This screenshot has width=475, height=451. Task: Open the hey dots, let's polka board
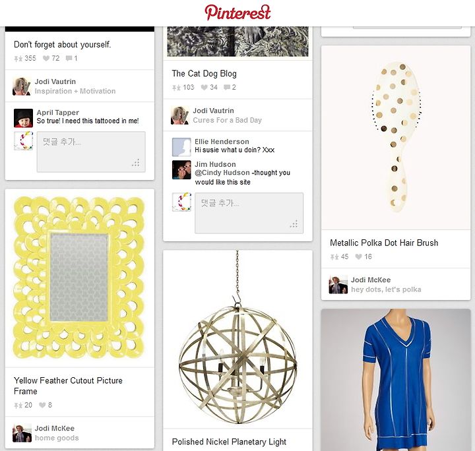pos(386,289)
